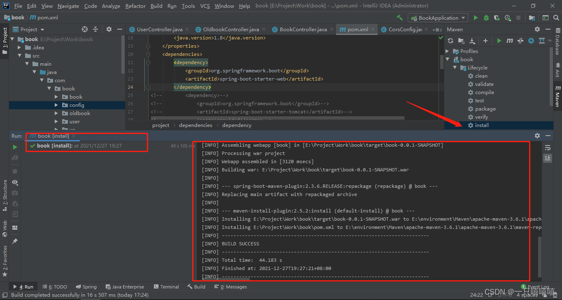Image resolution: width=562 pixels, height=300 pixels.
Task: Open Project panel settings gear
Action: point(109,29)
